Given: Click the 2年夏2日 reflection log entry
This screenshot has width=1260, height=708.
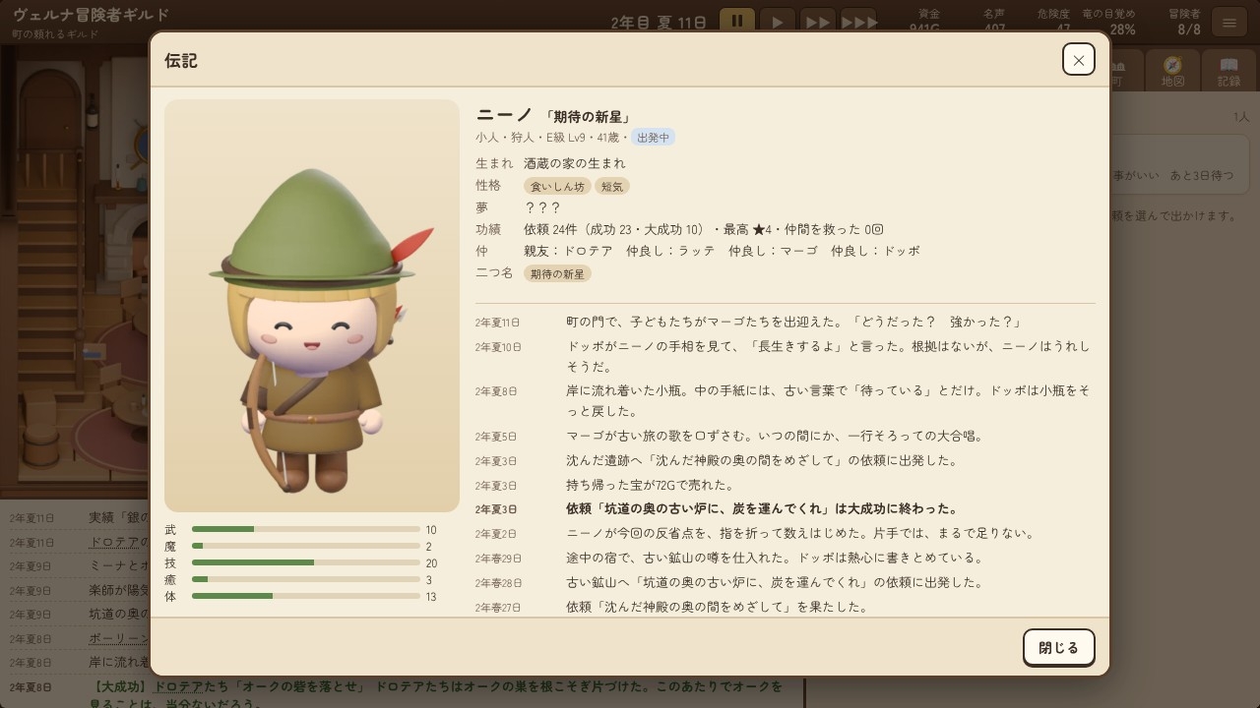Looking at the screenshot, I should pos(785,534).
